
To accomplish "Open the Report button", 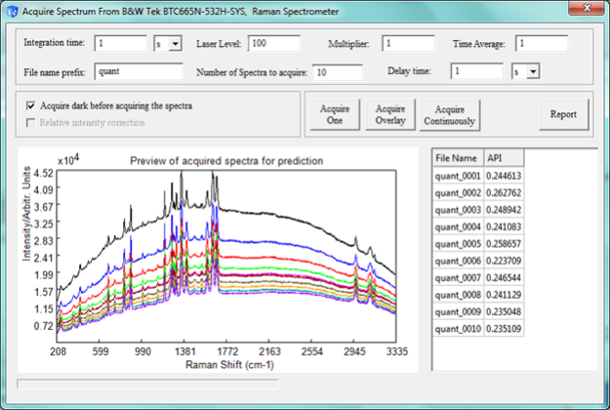I will point(563,114).
